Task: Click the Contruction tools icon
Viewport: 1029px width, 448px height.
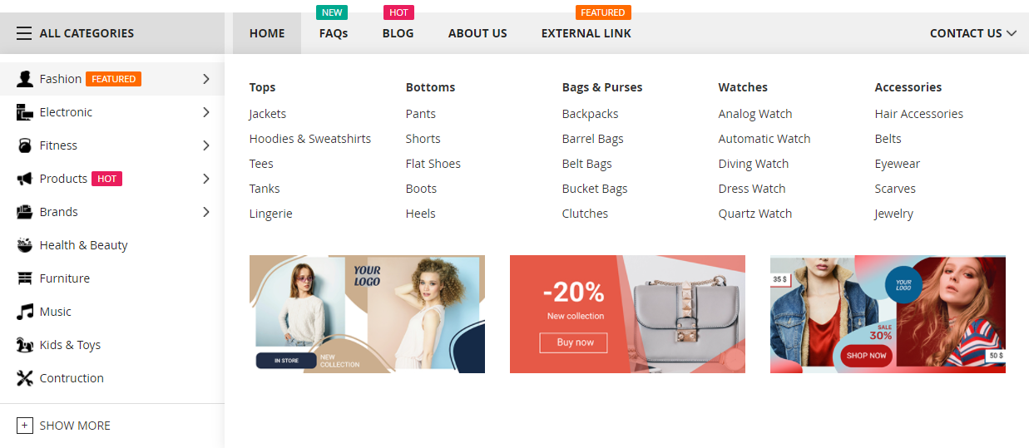Action: [x=25, y=378]
